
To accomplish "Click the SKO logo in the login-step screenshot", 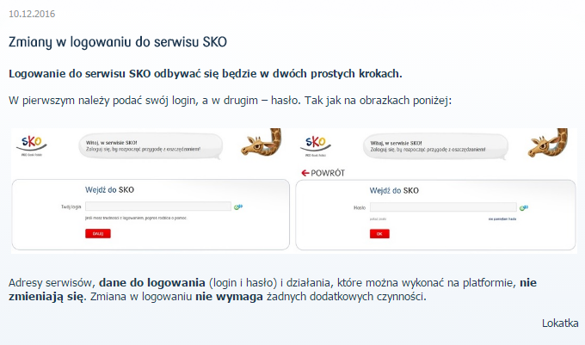I will coord(32,145).
